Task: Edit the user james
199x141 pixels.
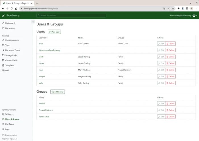Action: click(161, 63)
